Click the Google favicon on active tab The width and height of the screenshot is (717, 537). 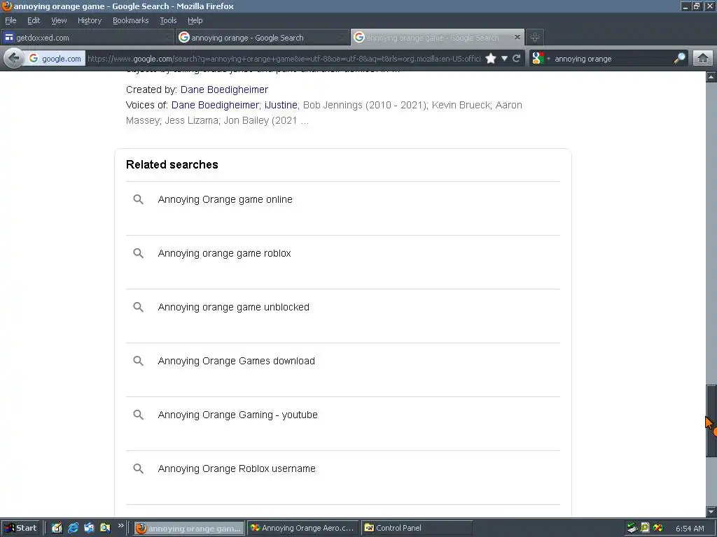[x=359, y=37]
